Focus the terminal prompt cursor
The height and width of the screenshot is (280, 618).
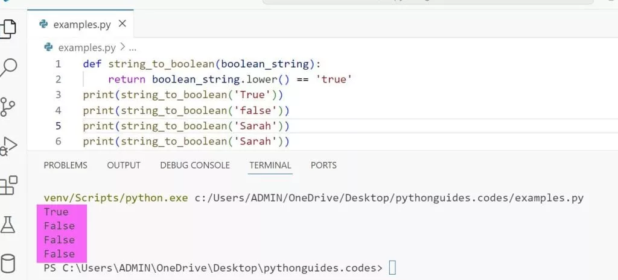tap(392, 267)
